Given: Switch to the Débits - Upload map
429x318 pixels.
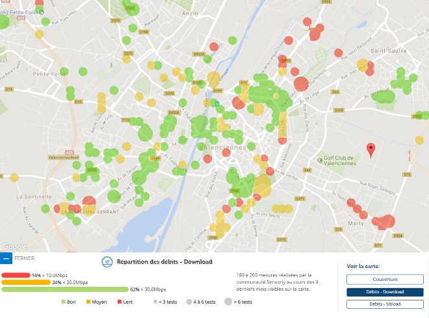Looking at the screenshot, I should point(385,304).
